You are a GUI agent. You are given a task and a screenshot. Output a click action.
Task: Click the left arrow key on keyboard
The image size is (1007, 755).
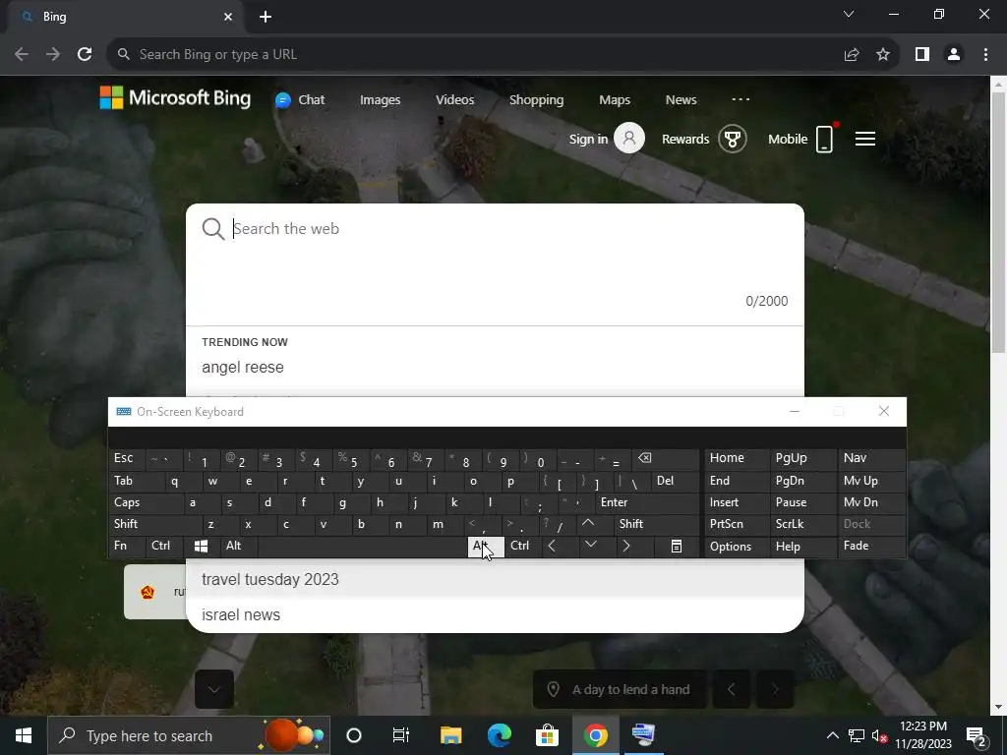(559, 546)
